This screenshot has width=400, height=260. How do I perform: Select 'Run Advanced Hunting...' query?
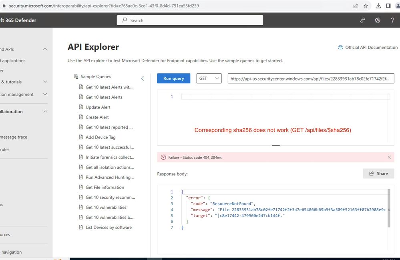[110, 177]
